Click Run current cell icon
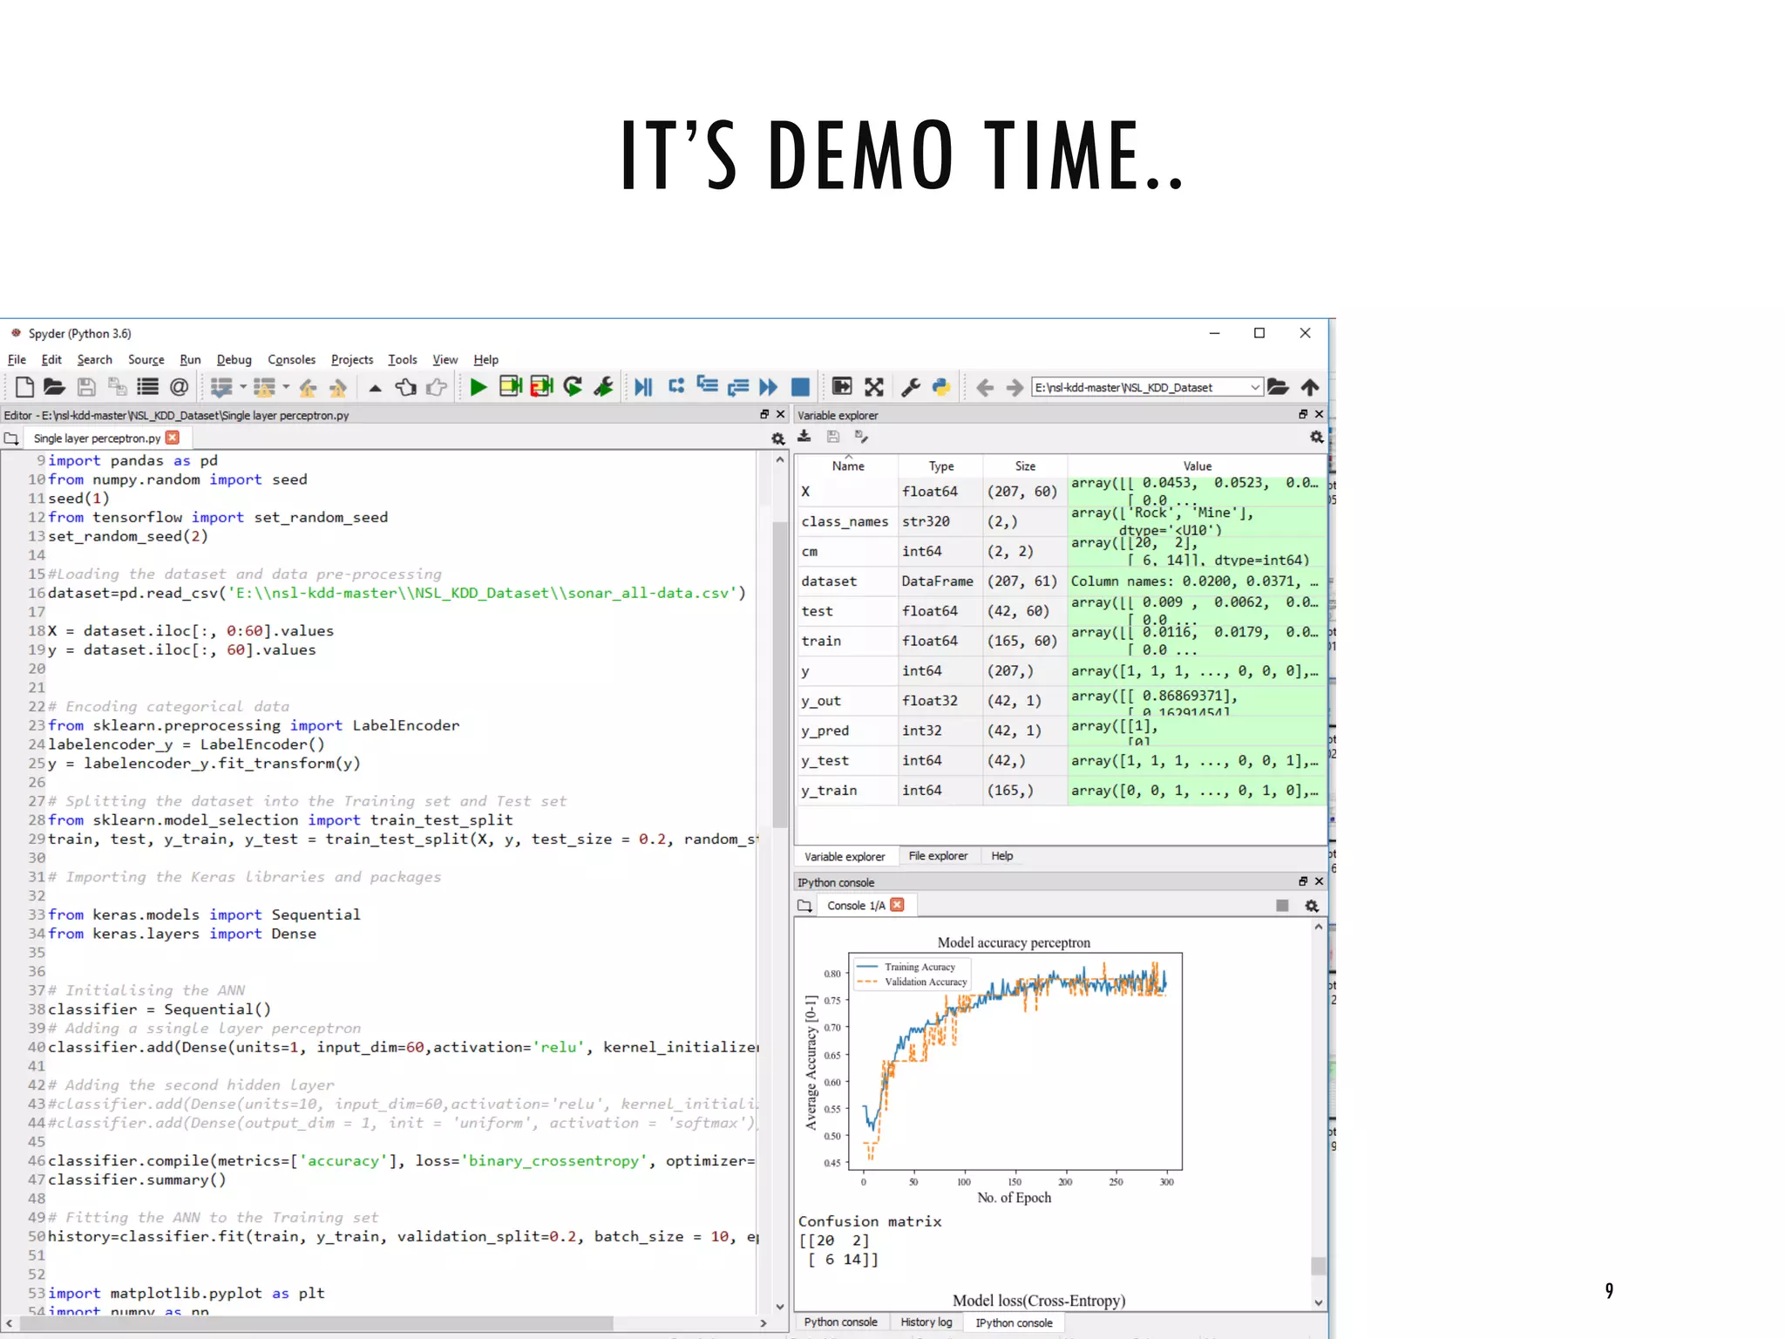Screen dimensions: 1785x1339 click(x=510, y=387)
